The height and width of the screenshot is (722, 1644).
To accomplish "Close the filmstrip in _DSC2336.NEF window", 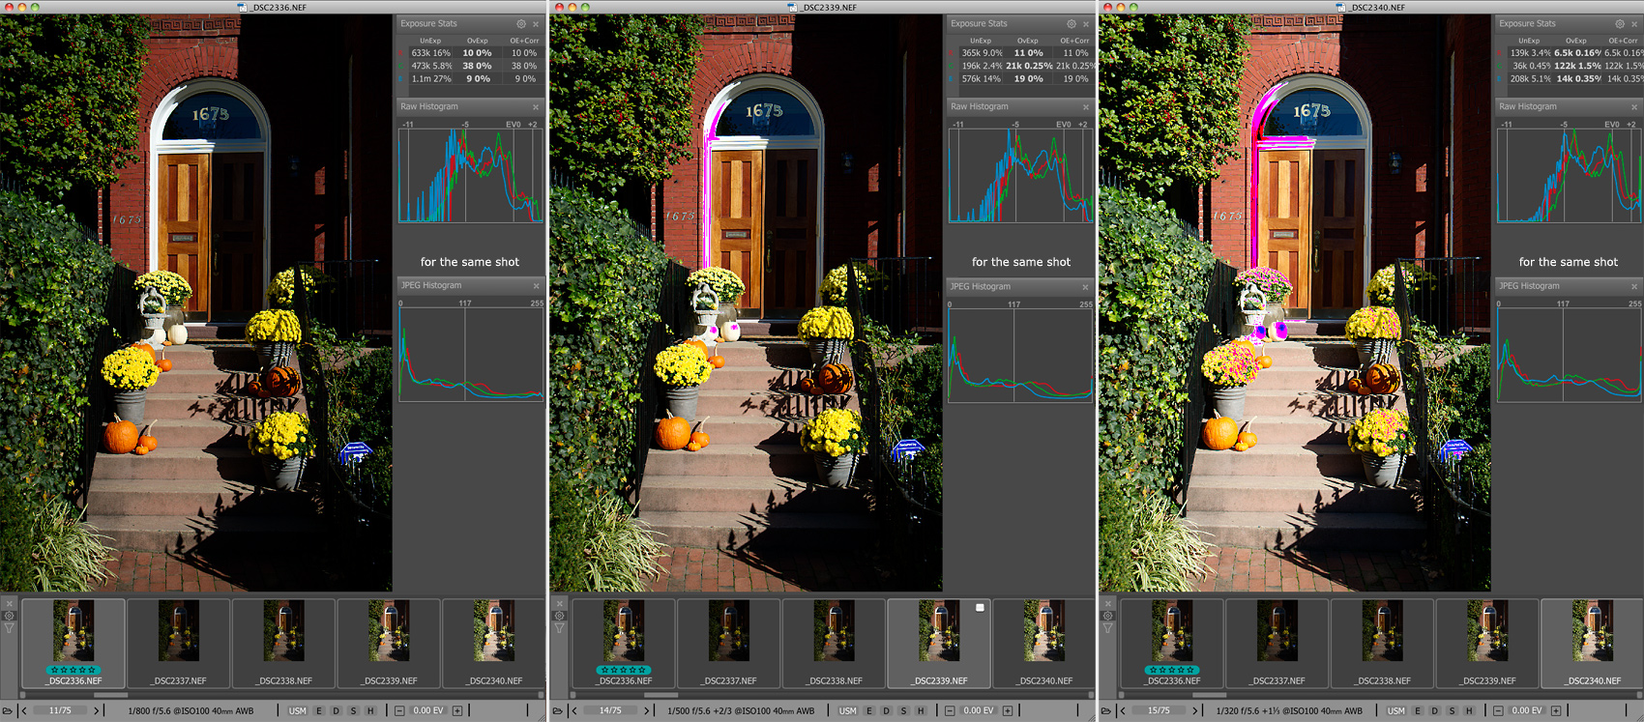I will [10, 603].
